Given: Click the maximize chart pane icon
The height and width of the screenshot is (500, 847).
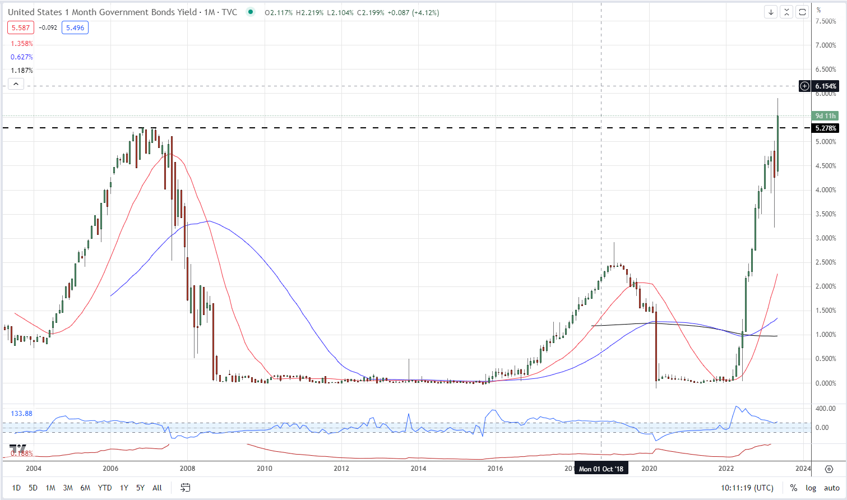Looking at the screenshot, I should 802,12.
